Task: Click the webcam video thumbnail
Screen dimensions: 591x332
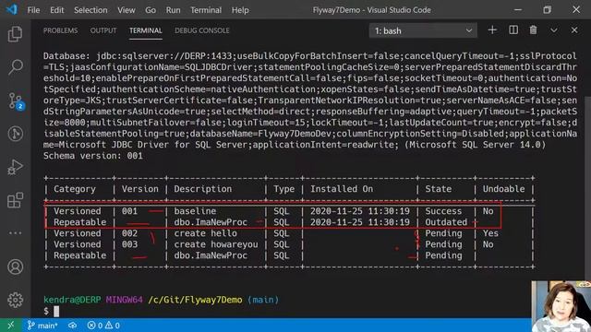Action: pos(561,306)
